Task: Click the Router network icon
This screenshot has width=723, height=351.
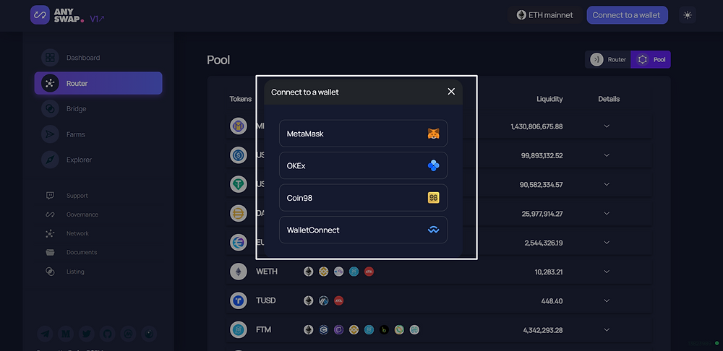Action: tap(50, 83)
